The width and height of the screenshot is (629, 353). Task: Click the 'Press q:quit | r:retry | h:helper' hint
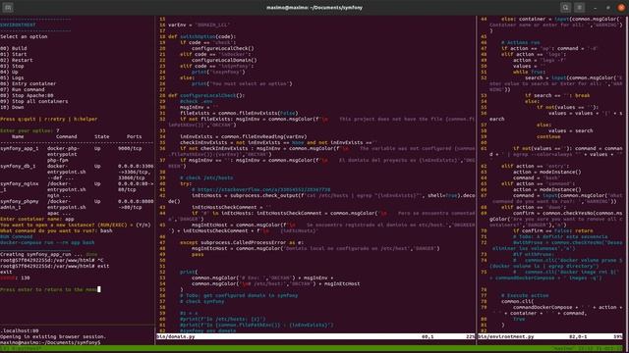48,119
